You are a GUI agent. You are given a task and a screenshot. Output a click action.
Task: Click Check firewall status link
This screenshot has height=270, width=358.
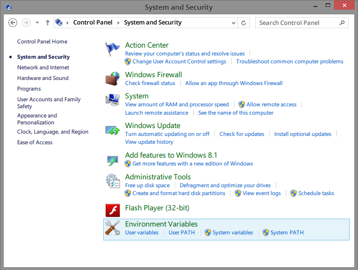click(x=150, y=83)
